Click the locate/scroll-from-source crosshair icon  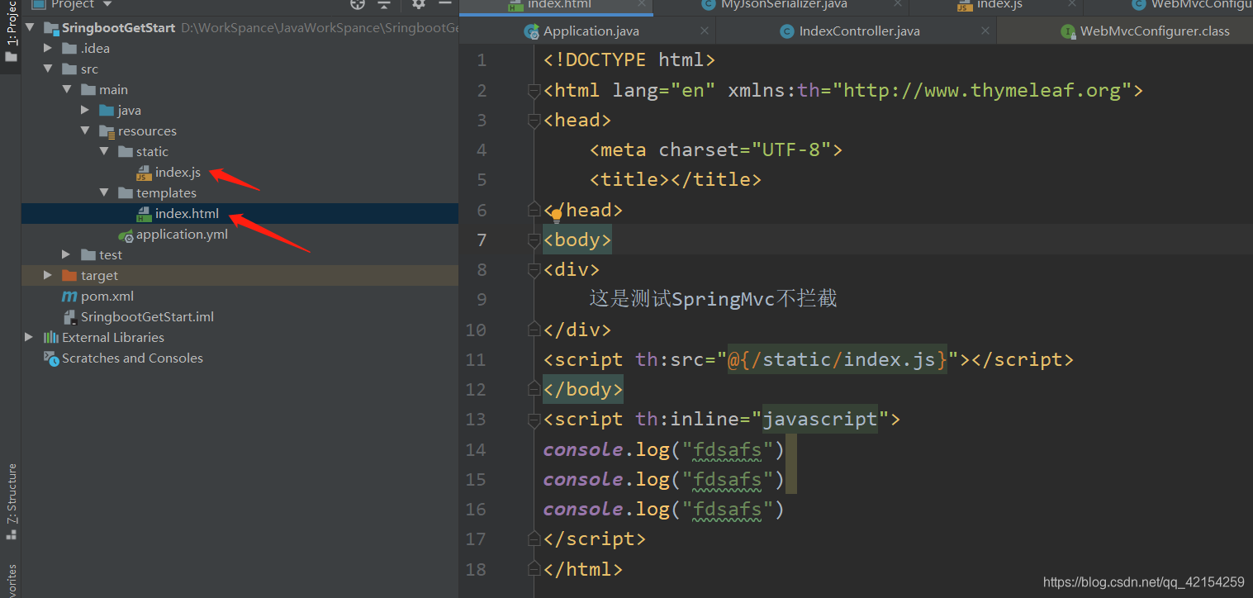coord(357,4)
